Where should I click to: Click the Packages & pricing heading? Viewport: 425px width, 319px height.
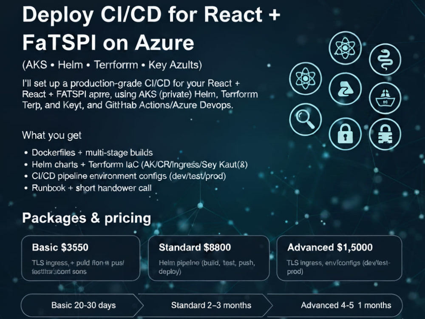tap(86, 218)
